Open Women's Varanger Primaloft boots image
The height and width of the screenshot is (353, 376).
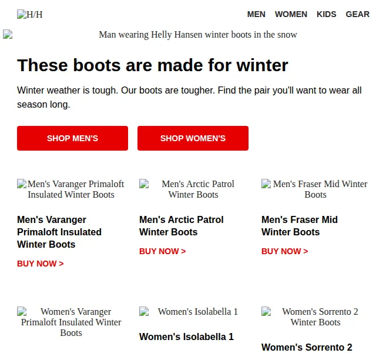pyautogui.click(x=71, y=322)
